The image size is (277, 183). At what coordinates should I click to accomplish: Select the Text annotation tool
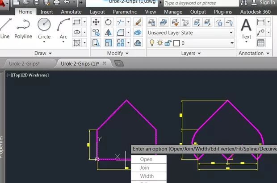[246, 28]
